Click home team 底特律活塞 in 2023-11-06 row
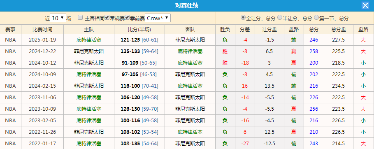The image size is (374, 149). tap(89, 98)
